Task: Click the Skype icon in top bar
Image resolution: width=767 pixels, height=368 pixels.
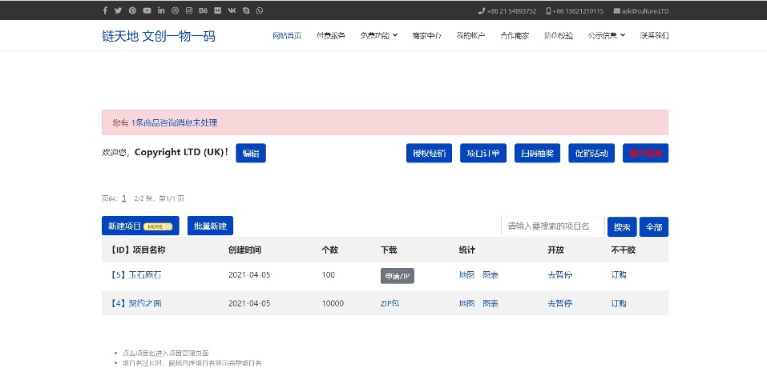Action: pos(246,10)
